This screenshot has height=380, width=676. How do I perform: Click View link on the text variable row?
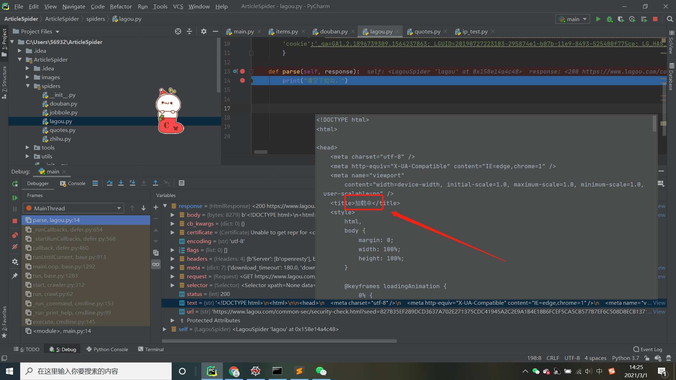coord(659,303)
